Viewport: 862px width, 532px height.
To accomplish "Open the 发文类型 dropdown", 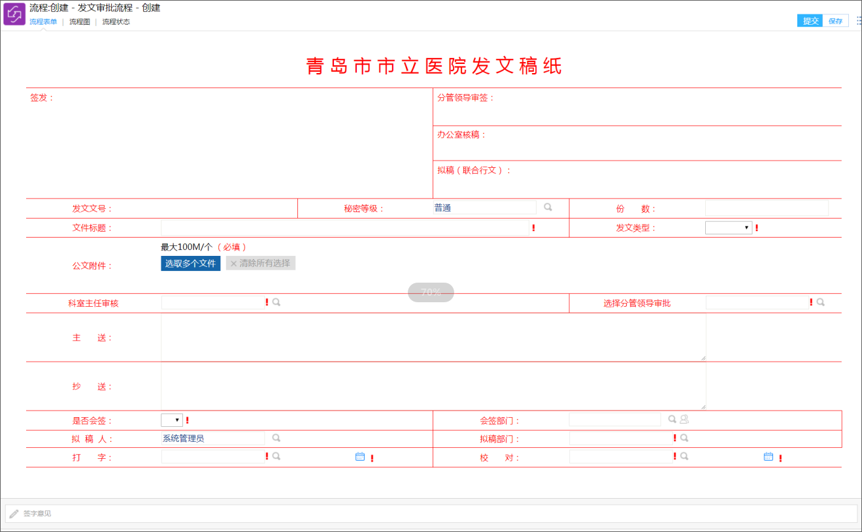I will (729, 228).
